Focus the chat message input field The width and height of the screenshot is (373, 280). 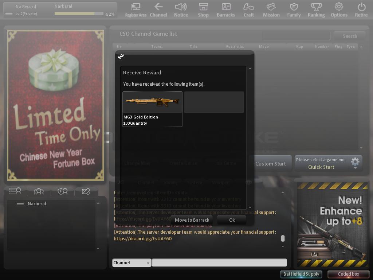[219, 262]
